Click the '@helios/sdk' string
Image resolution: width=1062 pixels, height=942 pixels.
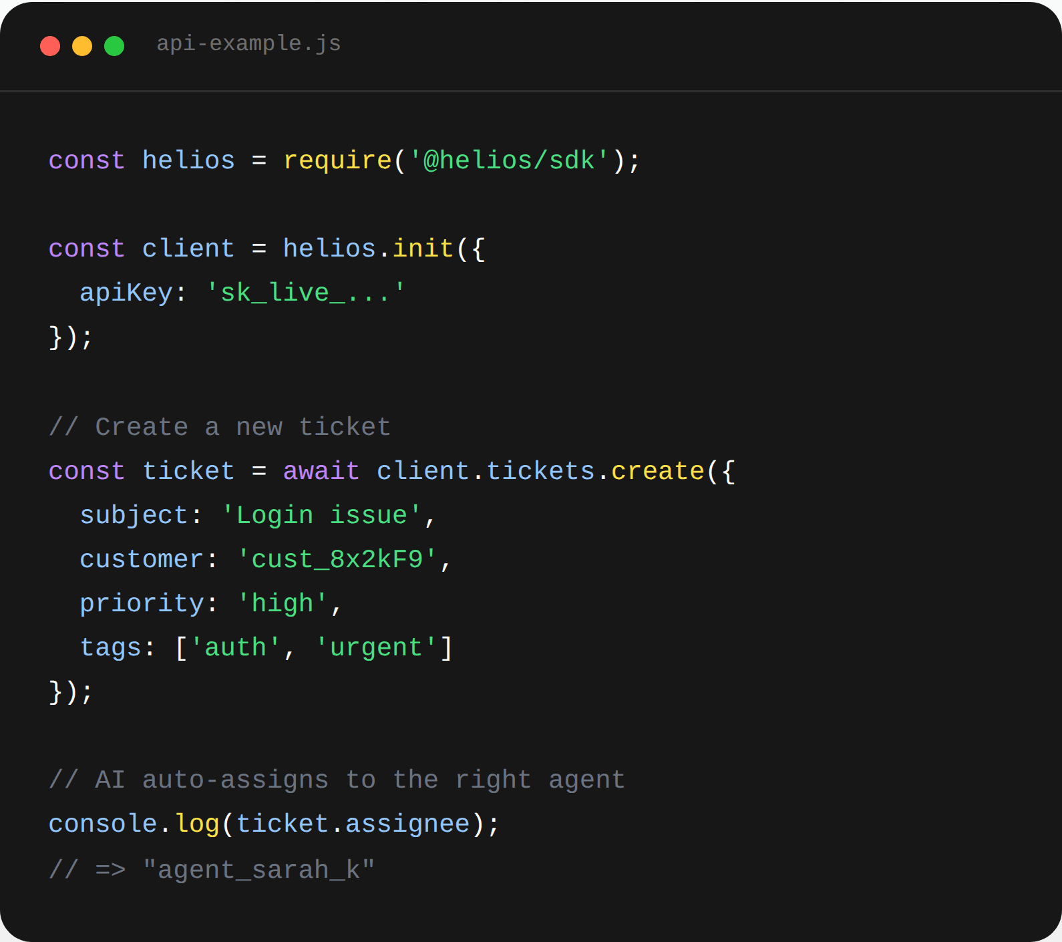(x=508, y=161)
